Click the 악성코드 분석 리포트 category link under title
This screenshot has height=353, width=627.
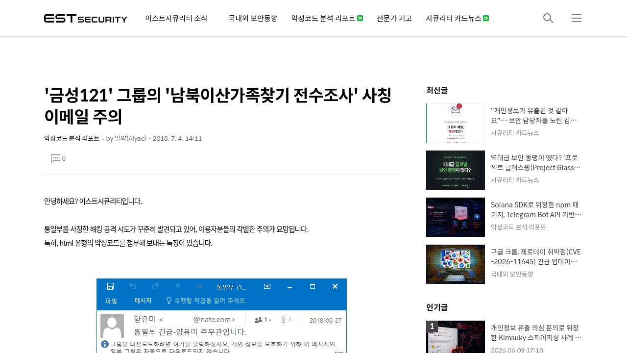coord(72,138)
